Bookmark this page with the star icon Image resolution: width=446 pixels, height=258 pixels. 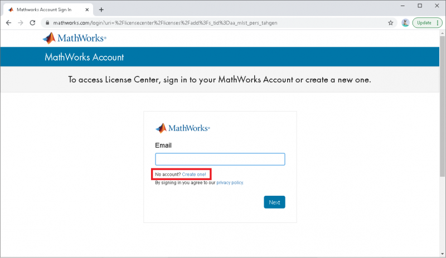[x=391, y=23]
